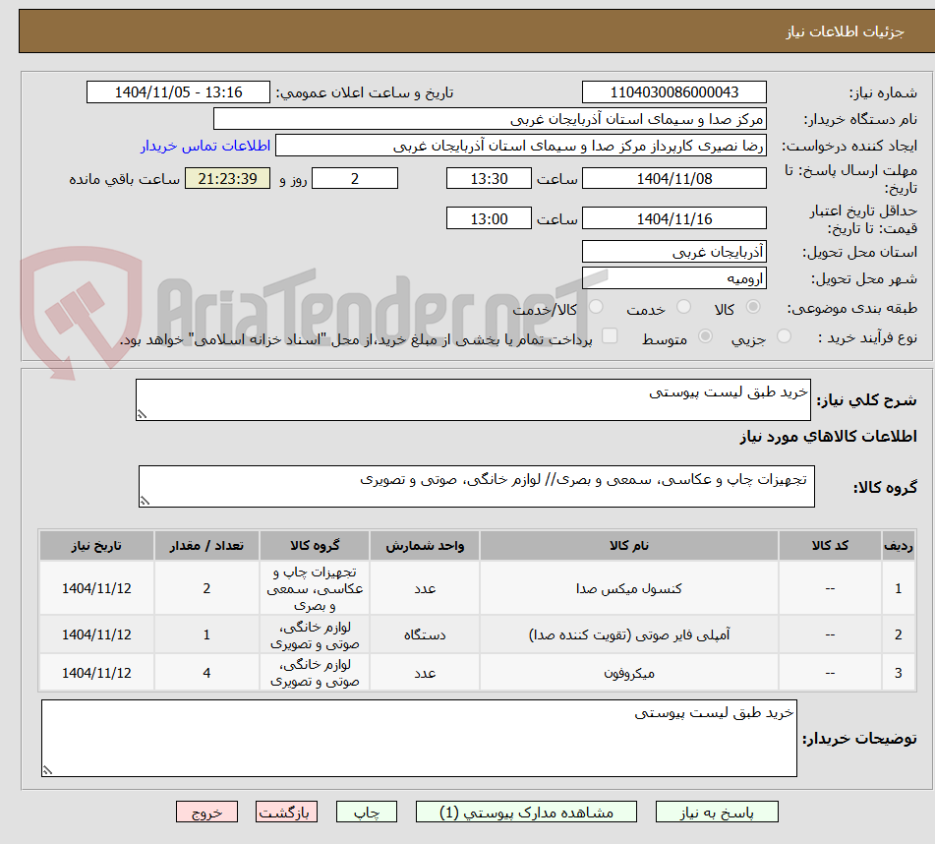Click the deadline time field 13:30
Screen dimensions: 935x844
coord(489,178)
